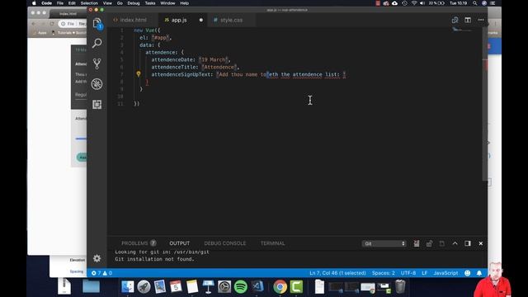The width and height of the screenshot is (528, 297).
Task: Open the Code application menu
Action: pyautogui.click(x=46, y=3)
